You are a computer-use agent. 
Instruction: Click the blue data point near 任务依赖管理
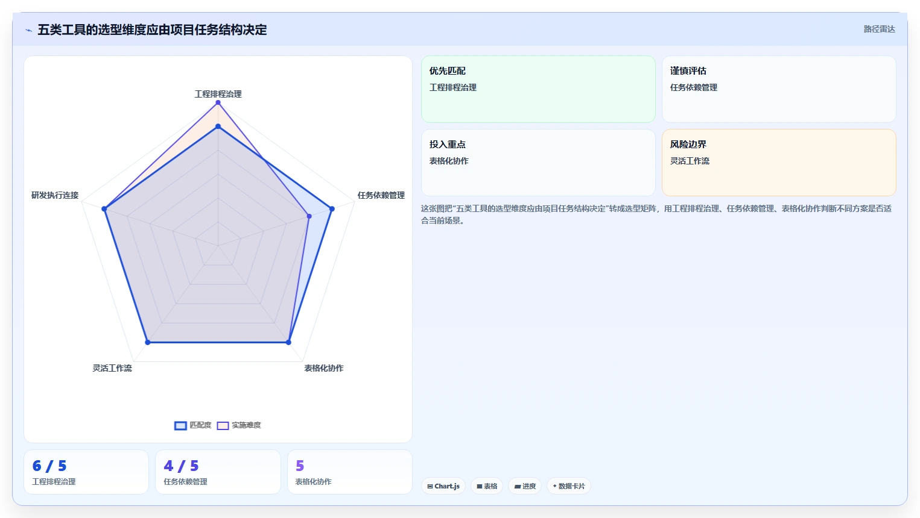(331, 209)
